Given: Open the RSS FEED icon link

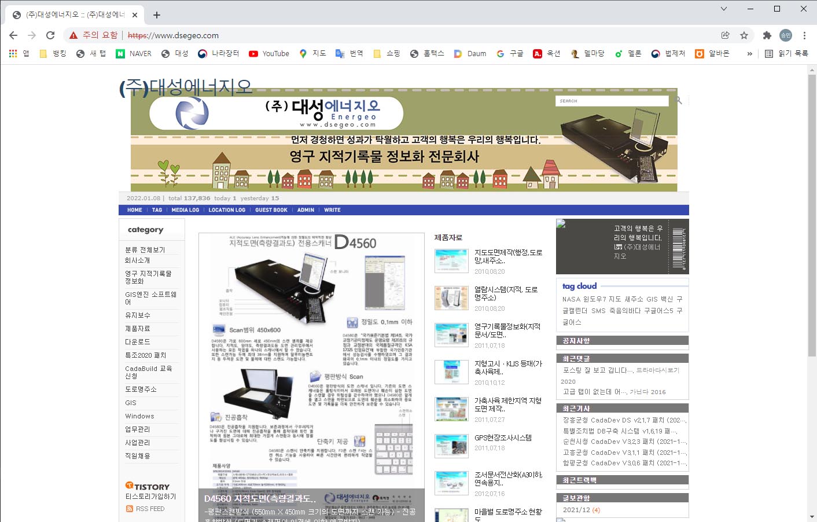Looking at the screenshot, I should [145, 509].
